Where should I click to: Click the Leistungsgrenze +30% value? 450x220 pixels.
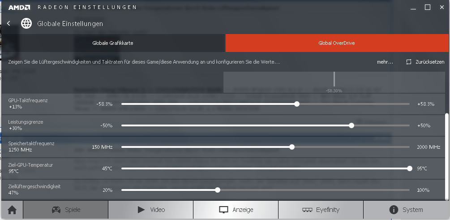(x=16, y=129)
